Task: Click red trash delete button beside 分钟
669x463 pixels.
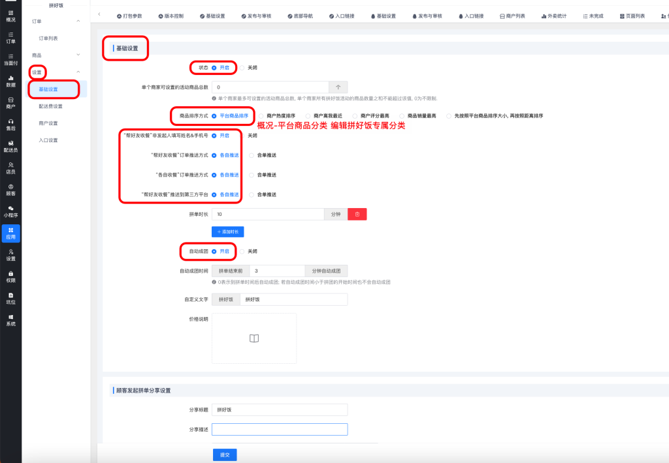Action: (x=357, y=214)
